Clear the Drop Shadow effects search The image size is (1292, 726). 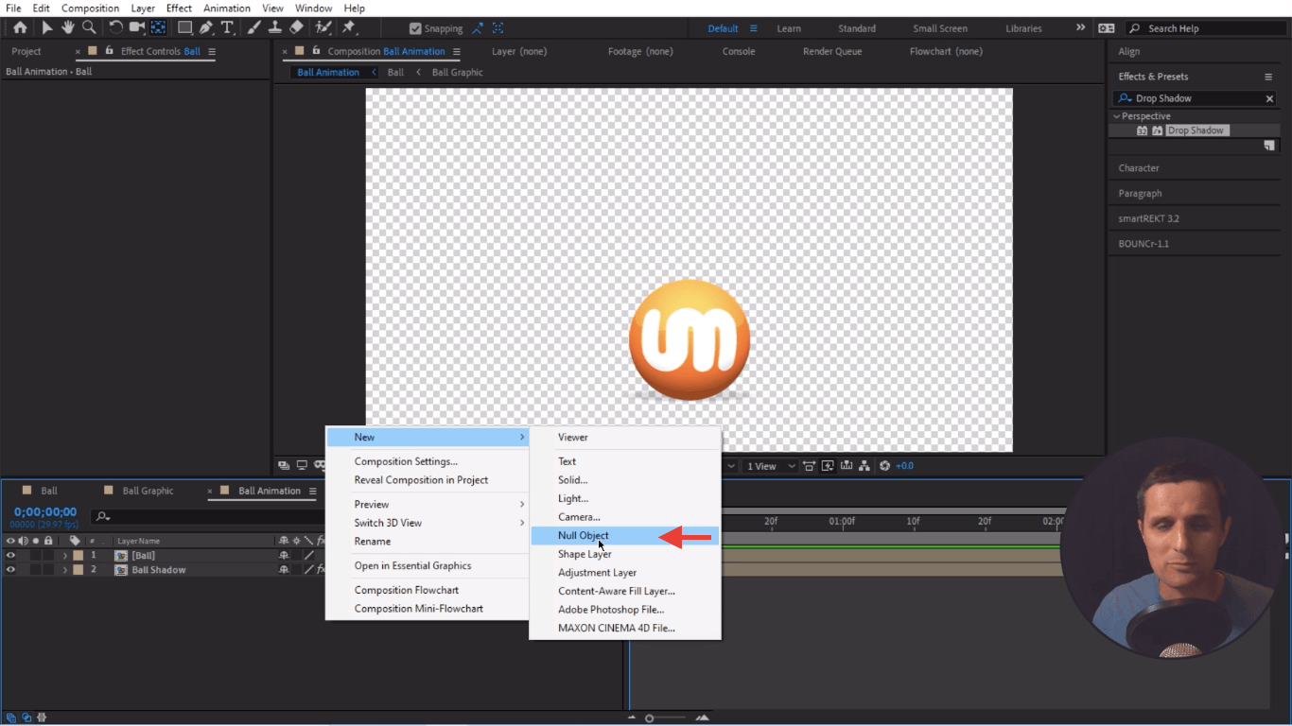(1269, 98)
